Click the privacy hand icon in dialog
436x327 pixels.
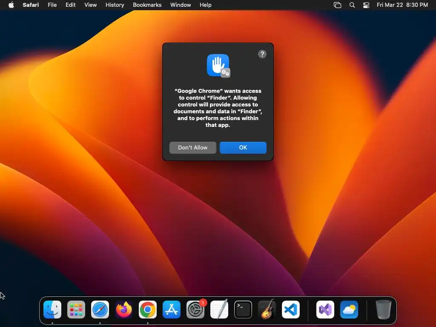(218, 66)
